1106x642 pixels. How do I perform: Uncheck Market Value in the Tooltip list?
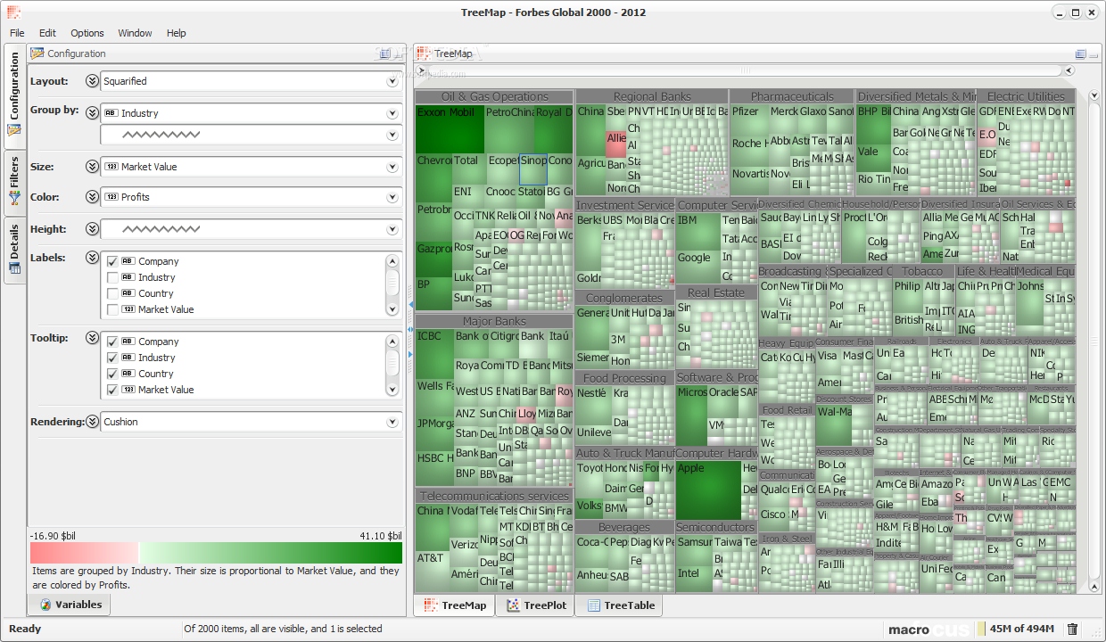pyautogui.click(x=112, y=390)
